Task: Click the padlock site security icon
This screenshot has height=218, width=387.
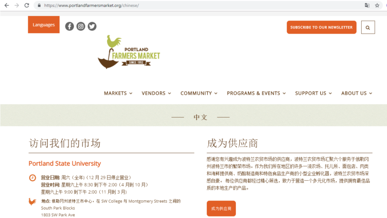Action: [x=39, y=5]
